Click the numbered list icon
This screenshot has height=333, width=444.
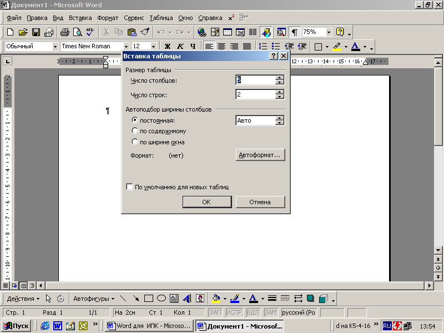pyautogui.click(x=263, y=46)
